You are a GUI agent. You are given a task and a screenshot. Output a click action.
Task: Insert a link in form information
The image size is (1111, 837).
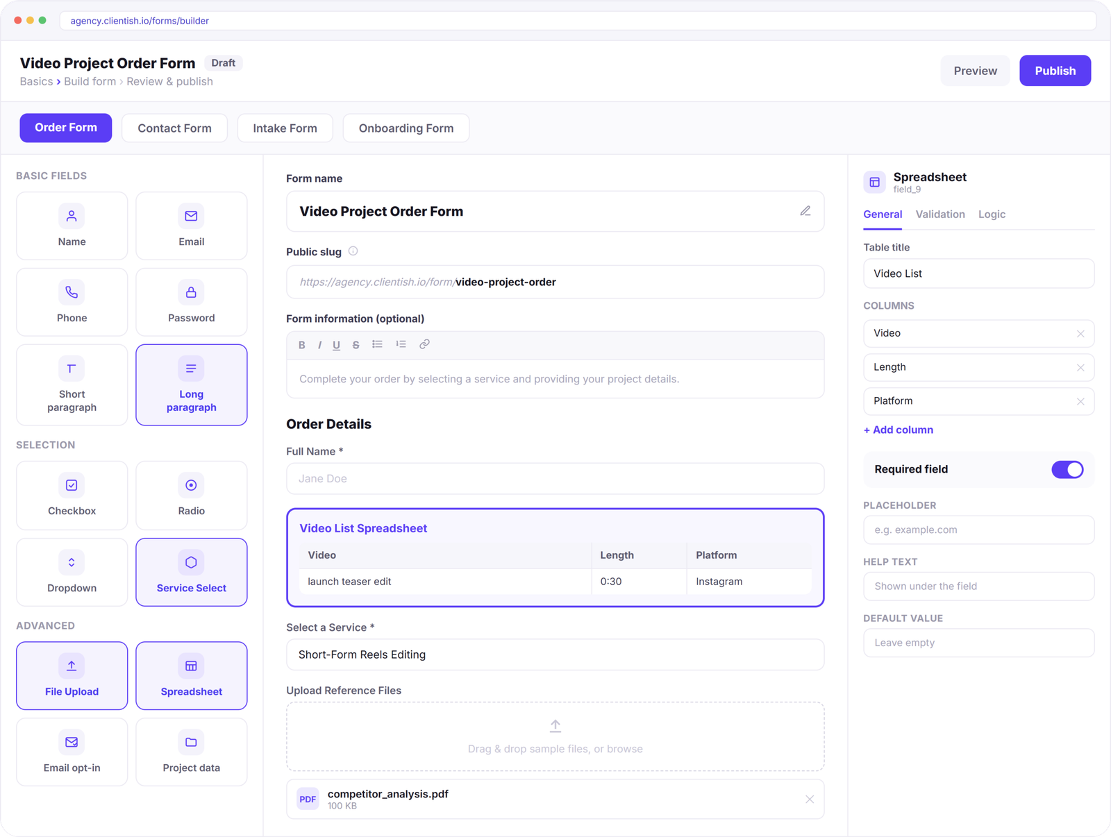(424, 344)
